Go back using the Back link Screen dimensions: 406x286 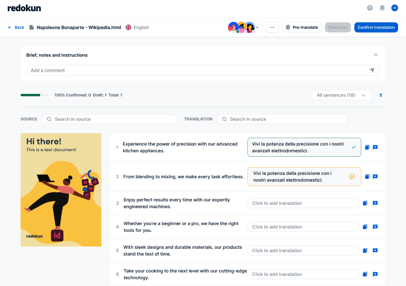(16, 28)
